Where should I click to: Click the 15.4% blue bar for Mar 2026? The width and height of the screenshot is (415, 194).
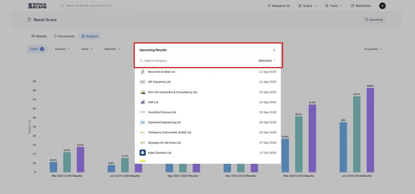285,155
